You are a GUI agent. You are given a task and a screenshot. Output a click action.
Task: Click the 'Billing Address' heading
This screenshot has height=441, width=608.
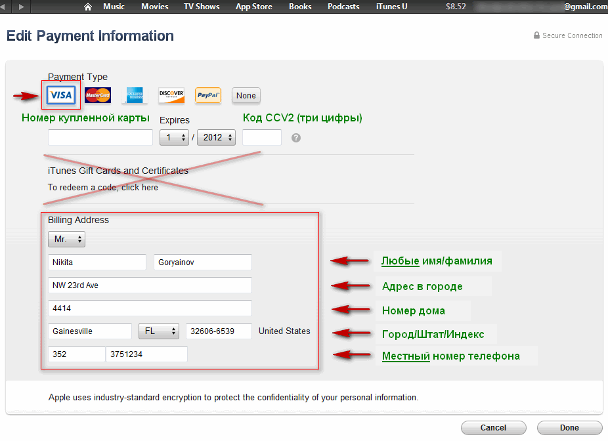click(78, 220)
